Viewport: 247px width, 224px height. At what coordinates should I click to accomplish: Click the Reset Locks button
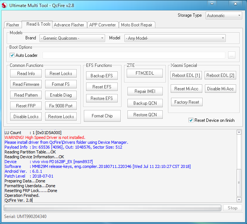(61, 73)
